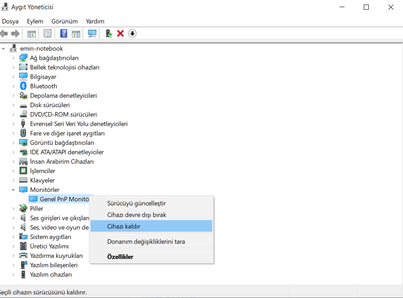403x298 pixels.
Task: Click the down-arrow disable device toolbar icon
Action: [132, 33]
